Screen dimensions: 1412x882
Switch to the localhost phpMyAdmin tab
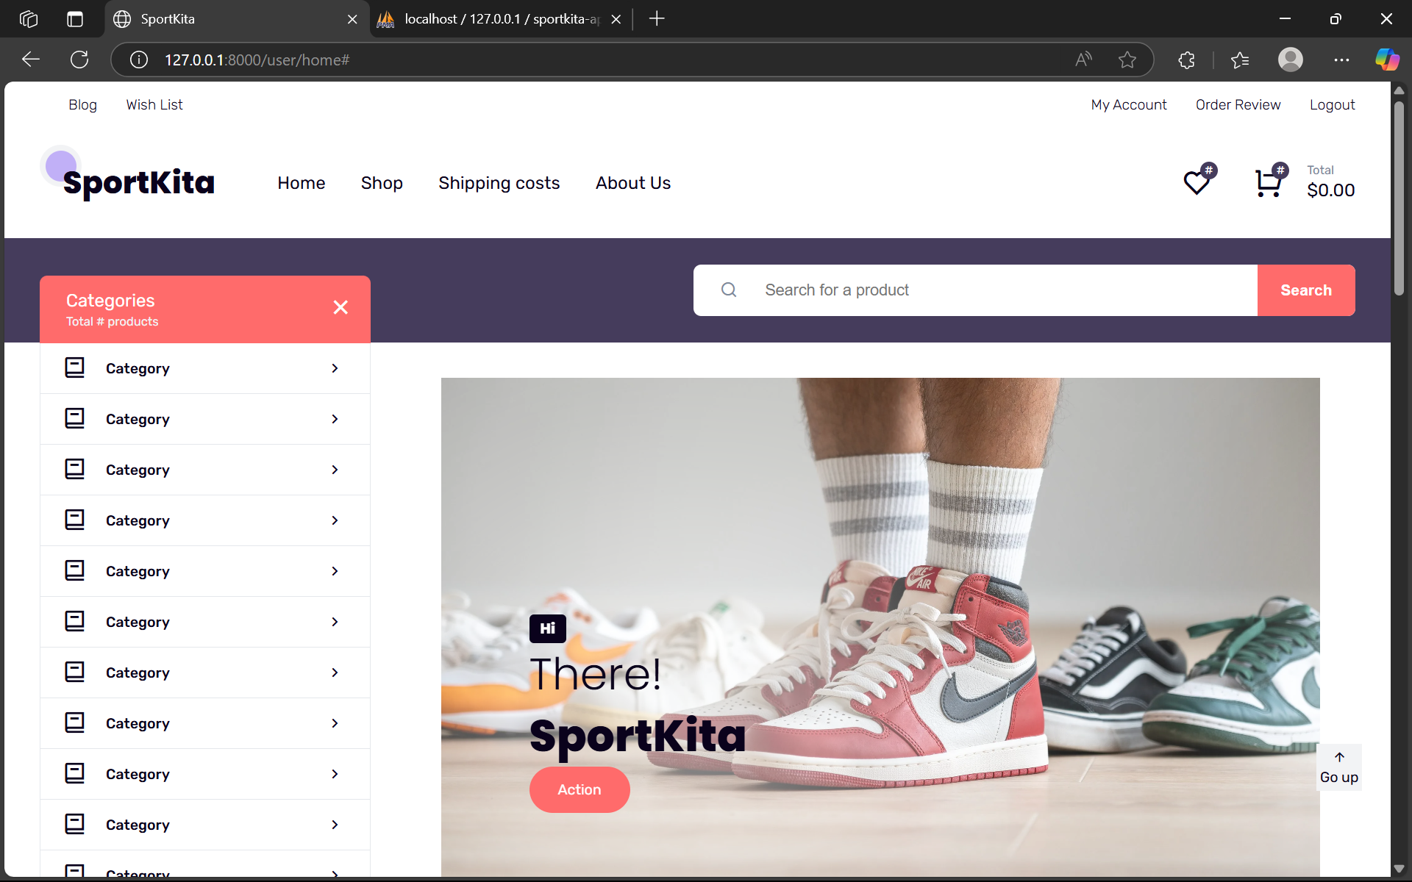(x=500, y=19)
